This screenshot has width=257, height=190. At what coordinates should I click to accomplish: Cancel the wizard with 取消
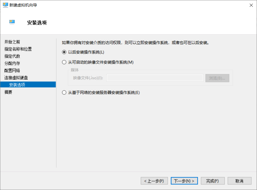(239, 181)
